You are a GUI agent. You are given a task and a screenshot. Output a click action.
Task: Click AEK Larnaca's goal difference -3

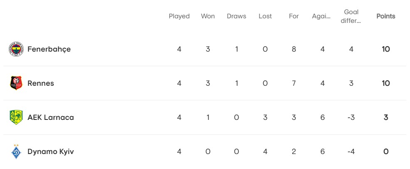point(351,117)
